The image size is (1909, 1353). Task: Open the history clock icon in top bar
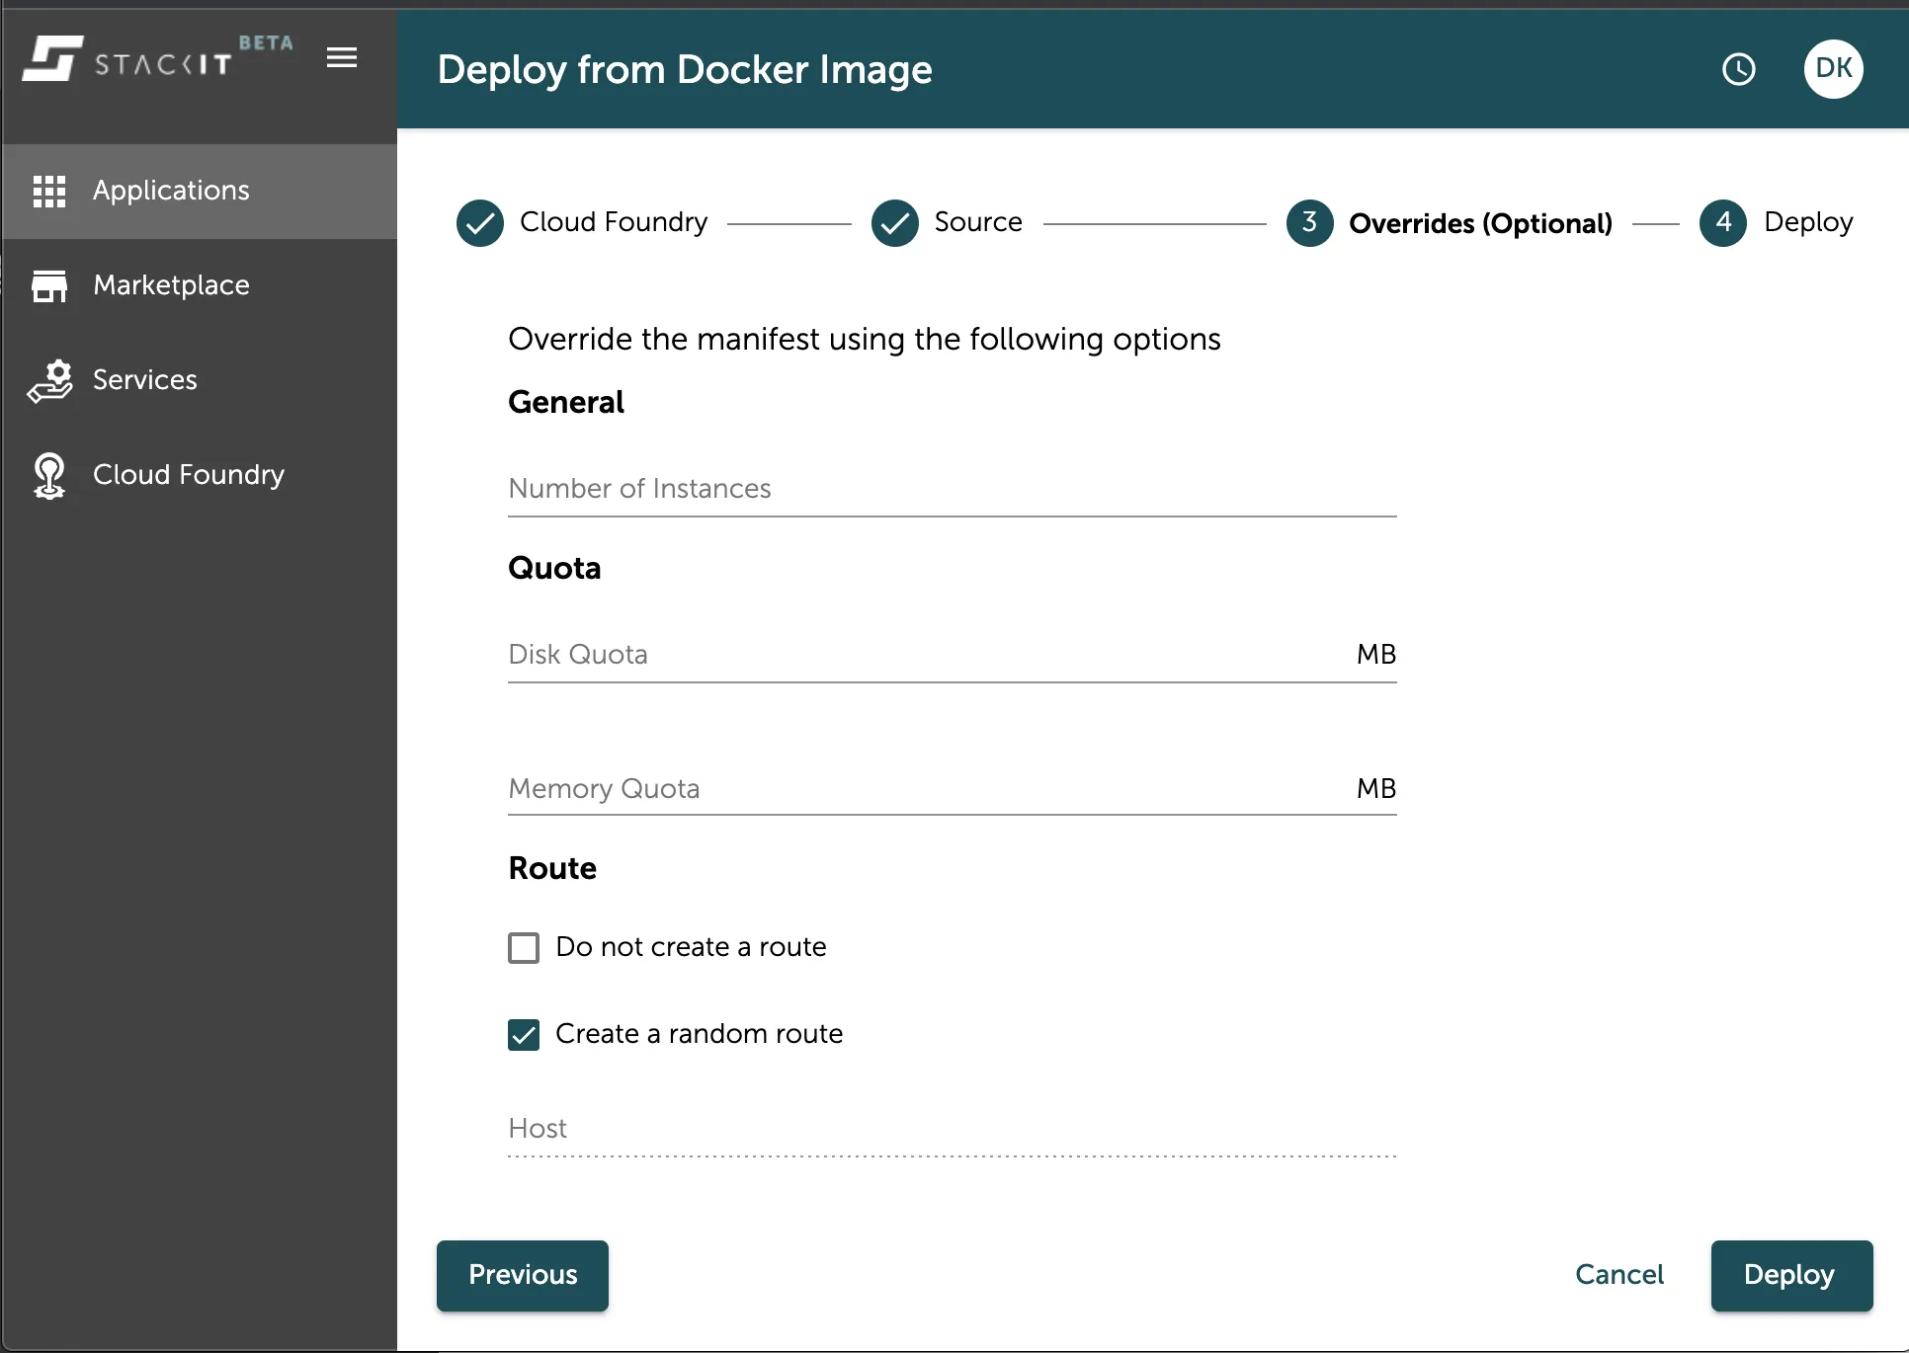tap(1739, 69)
